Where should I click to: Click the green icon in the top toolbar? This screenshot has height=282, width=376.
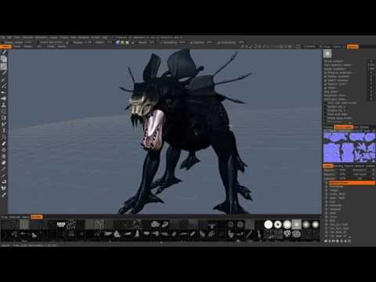point(122,42)
